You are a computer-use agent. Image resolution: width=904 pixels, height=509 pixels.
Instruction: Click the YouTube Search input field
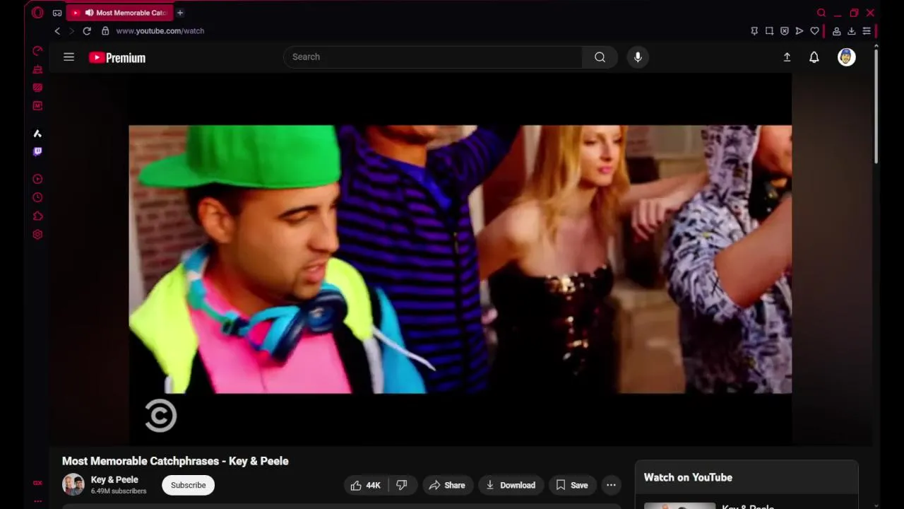click(432, 57)
